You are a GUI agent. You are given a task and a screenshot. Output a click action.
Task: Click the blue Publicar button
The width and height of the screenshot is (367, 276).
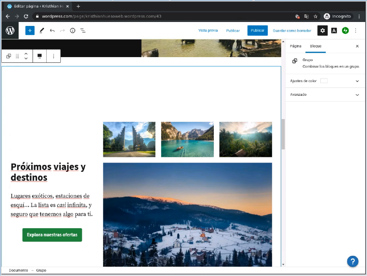257,31
